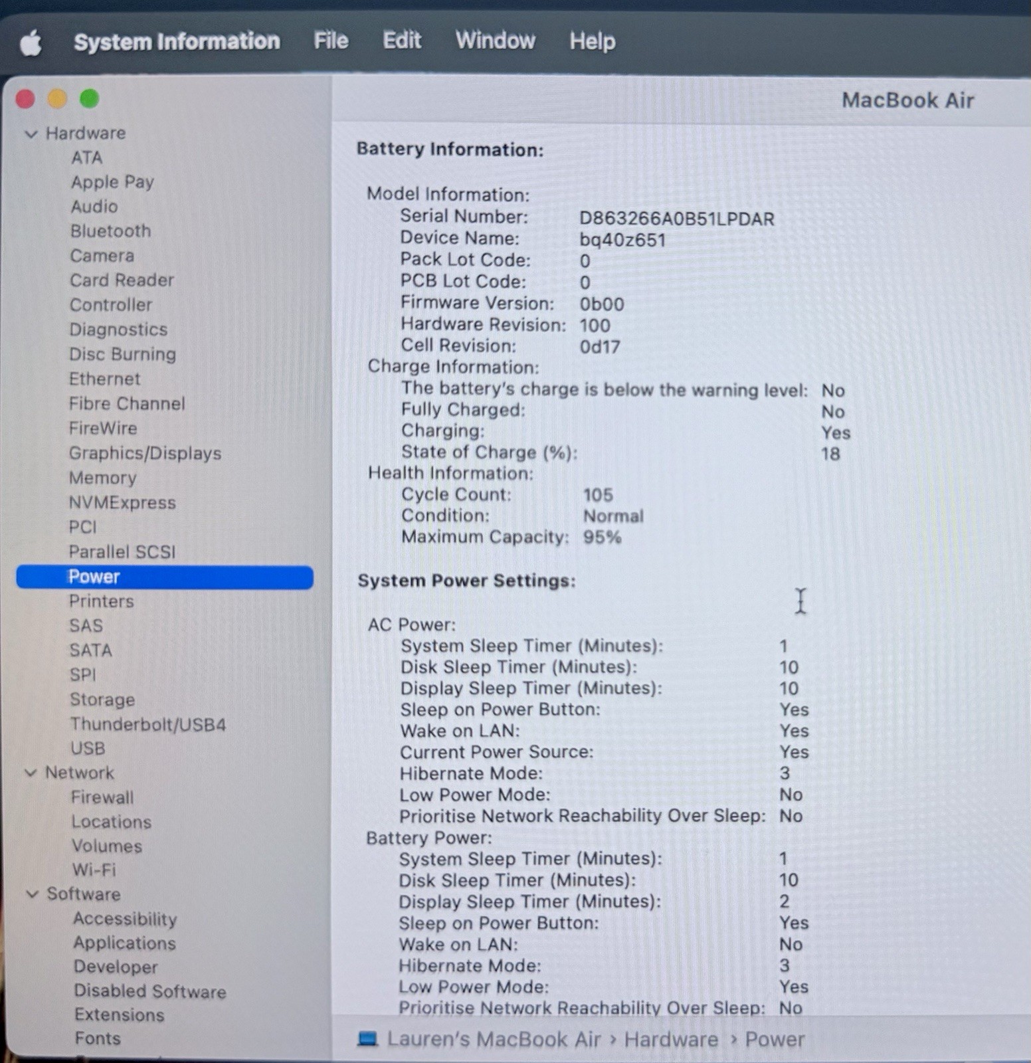
Task: Select SATA in the sidebar
Action: pos(90,650)
